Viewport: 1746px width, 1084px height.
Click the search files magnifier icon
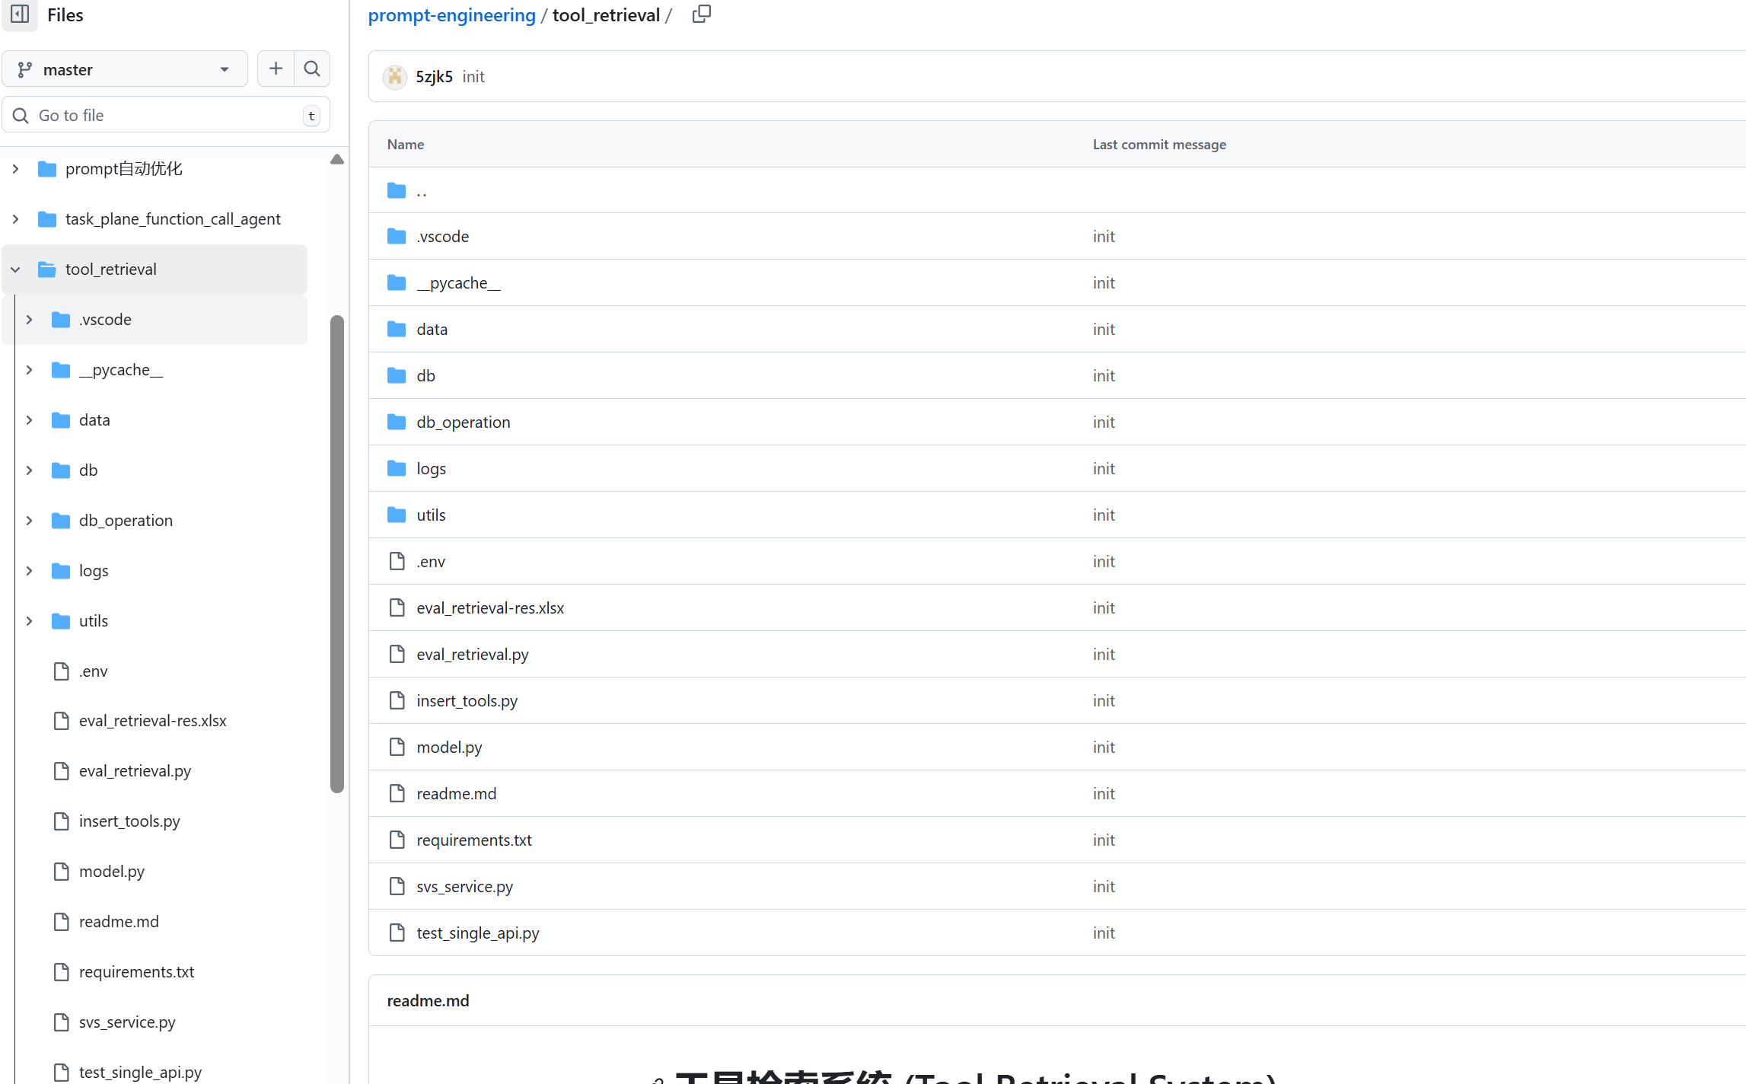[x=312, y=69]
